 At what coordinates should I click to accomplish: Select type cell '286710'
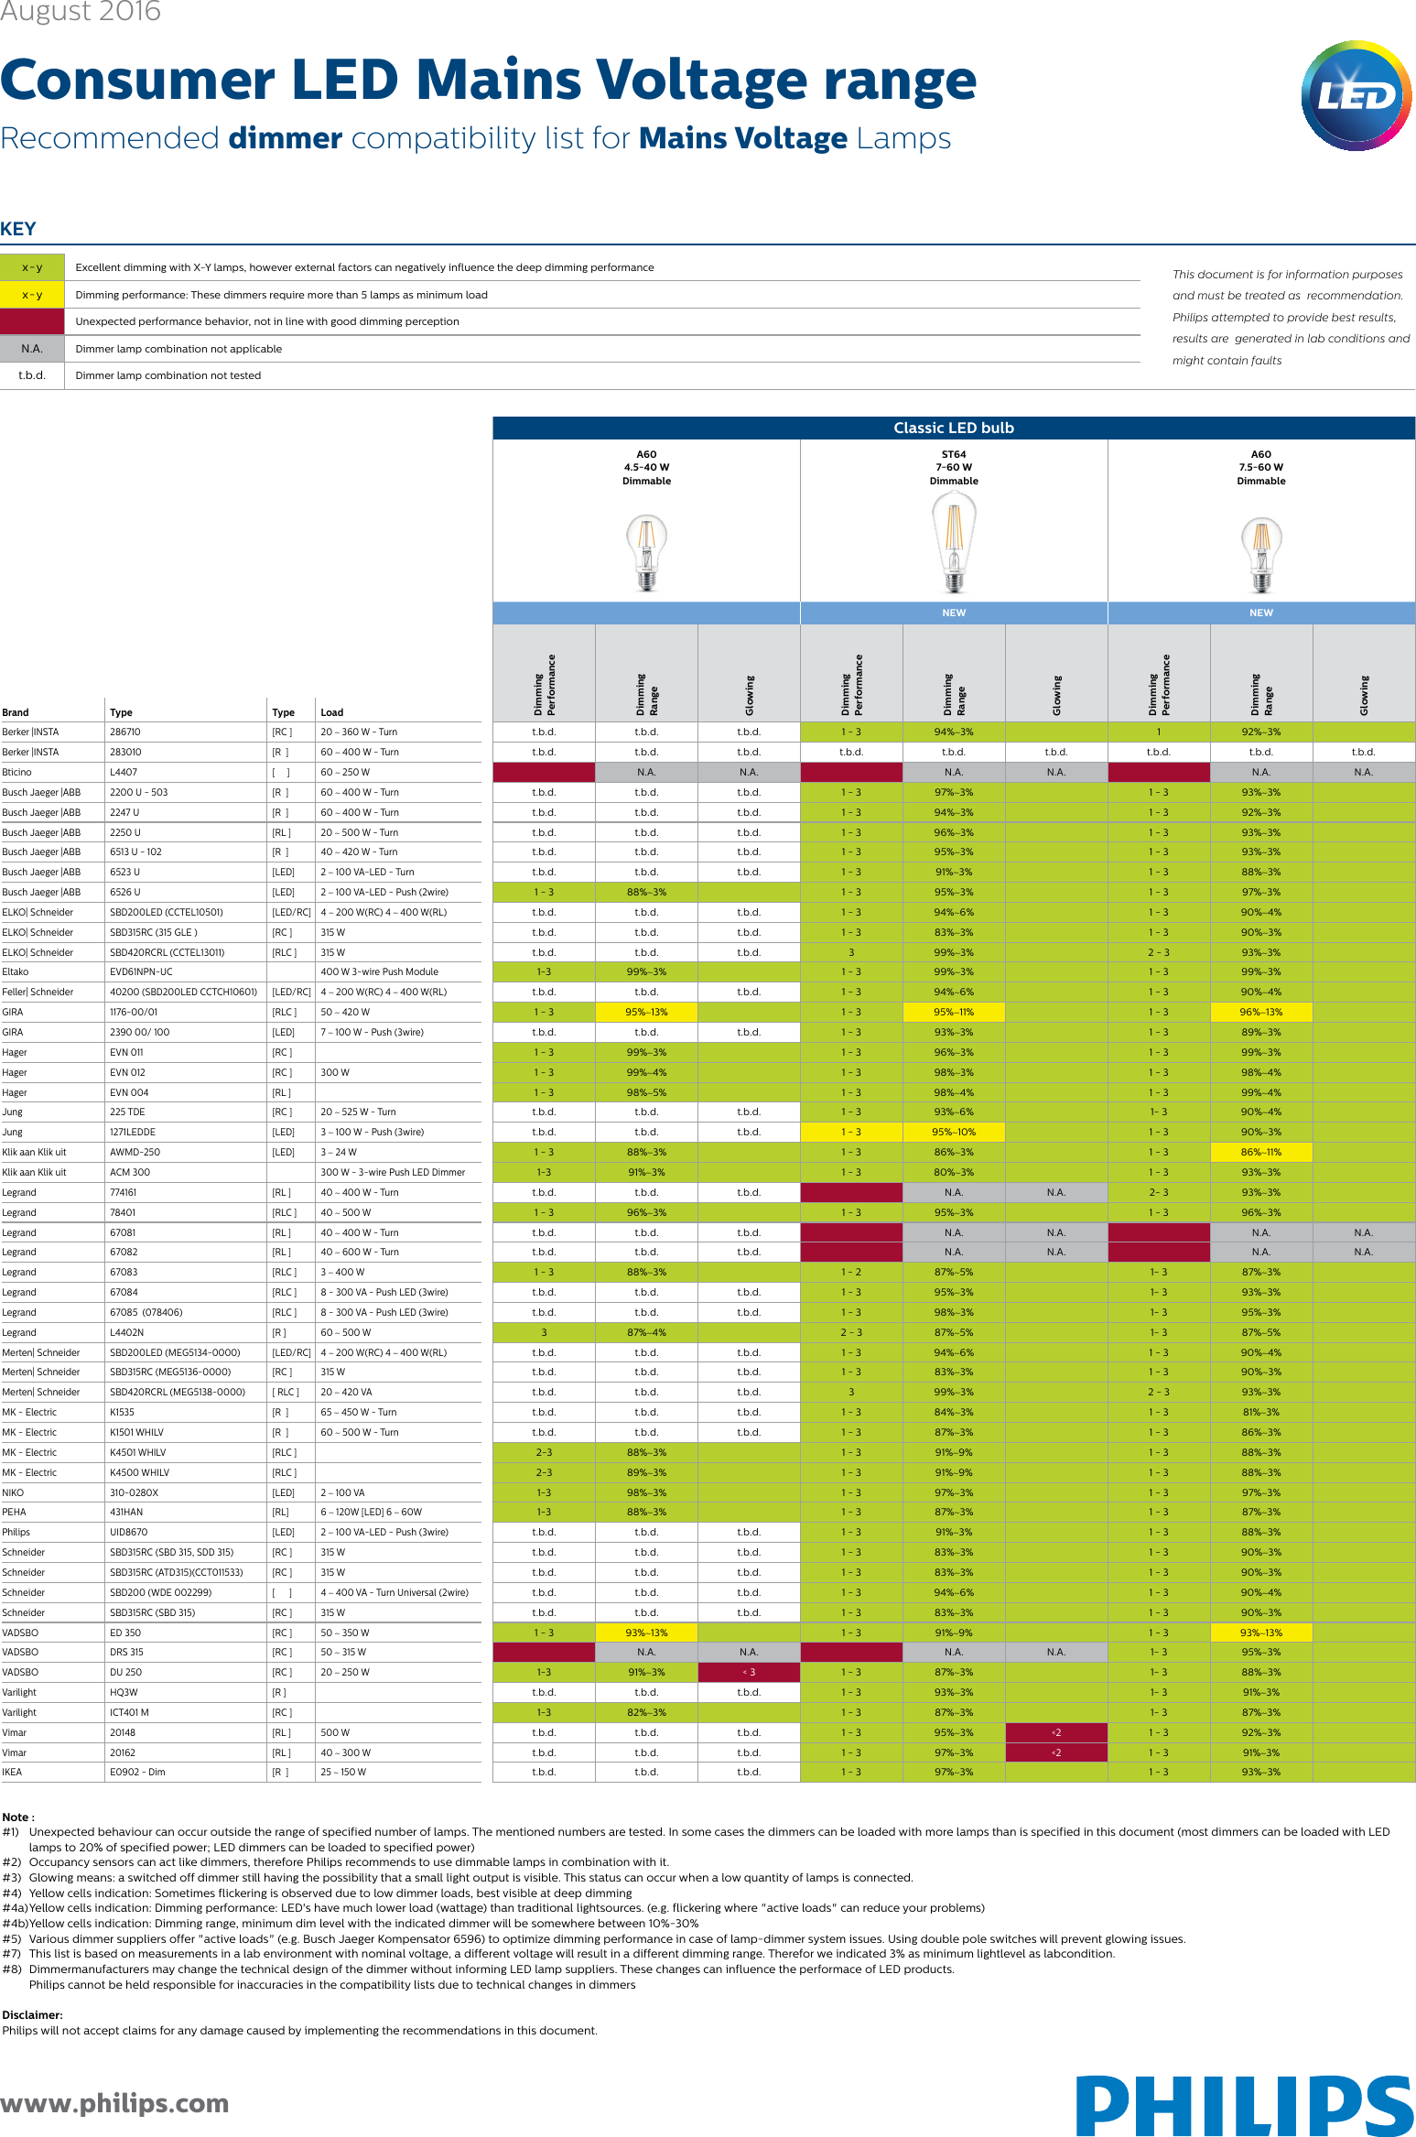(125, 732)
